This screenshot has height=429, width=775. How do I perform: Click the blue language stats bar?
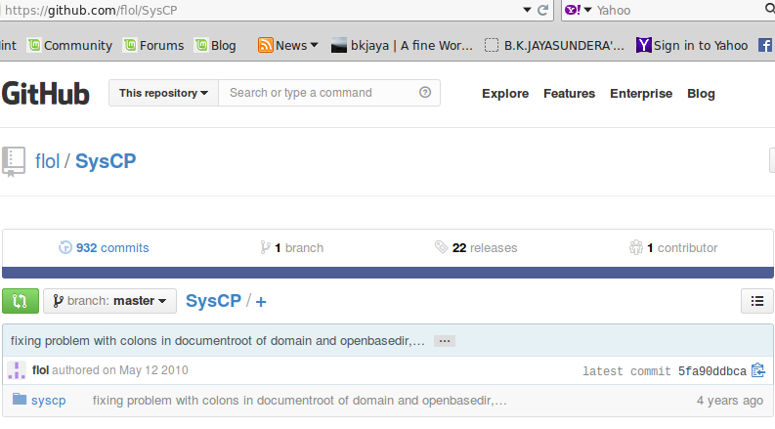click(x=387, y=273)
